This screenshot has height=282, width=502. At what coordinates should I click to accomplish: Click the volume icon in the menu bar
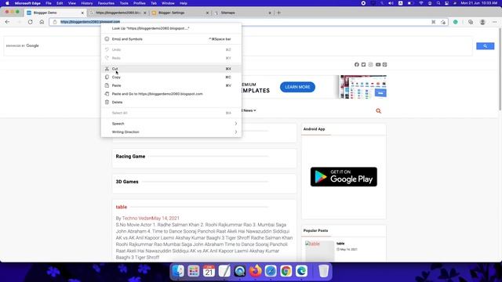391,3
